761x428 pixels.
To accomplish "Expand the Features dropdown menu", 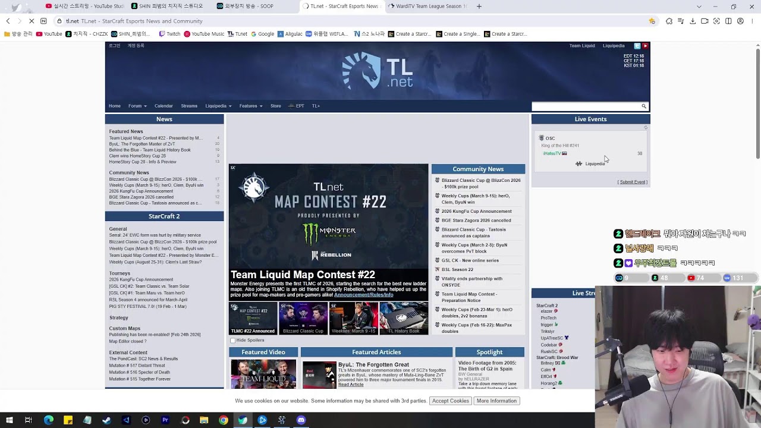I will (x=251, y=106).
